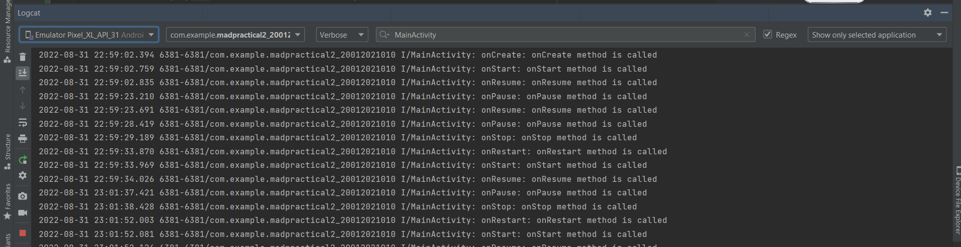Stop the process using red square

pyautogui.click(x=23, y=233)
